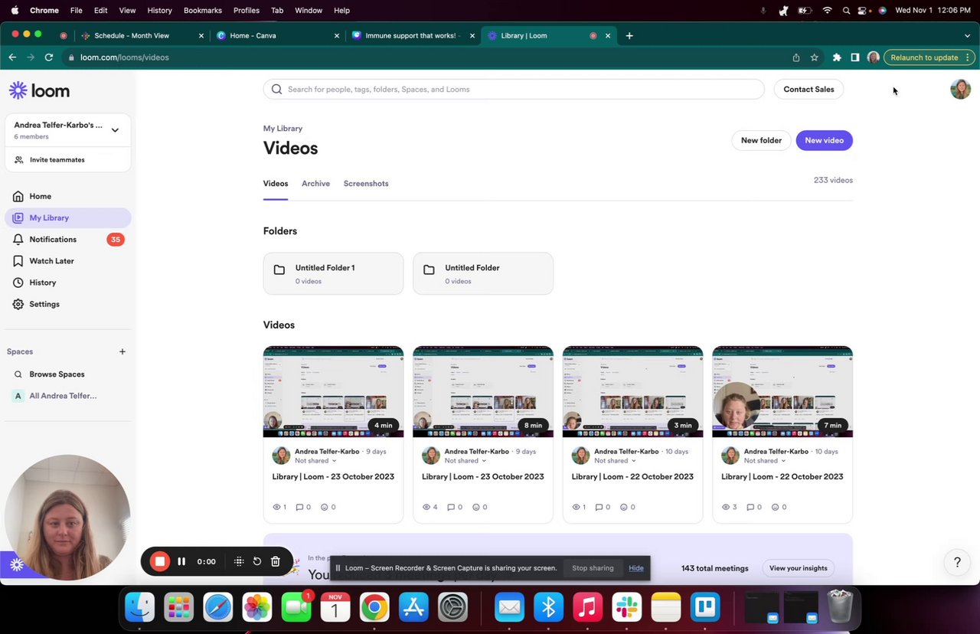
Task: Open Not shared dropdown on the 3 min video
Action: point(616,461)
